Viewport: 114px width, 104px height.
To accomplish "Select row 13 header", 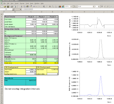I will 2,36.
